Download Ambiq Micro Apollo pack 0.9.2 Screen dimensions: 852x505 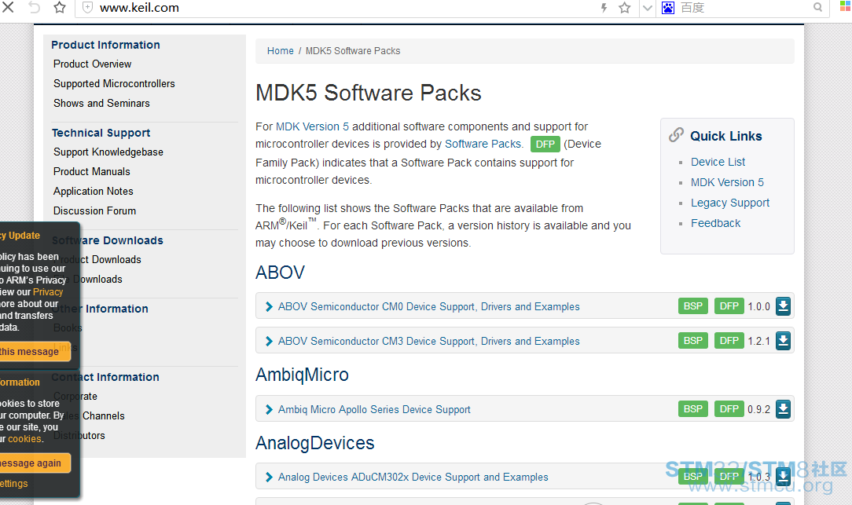click(783, 409)
